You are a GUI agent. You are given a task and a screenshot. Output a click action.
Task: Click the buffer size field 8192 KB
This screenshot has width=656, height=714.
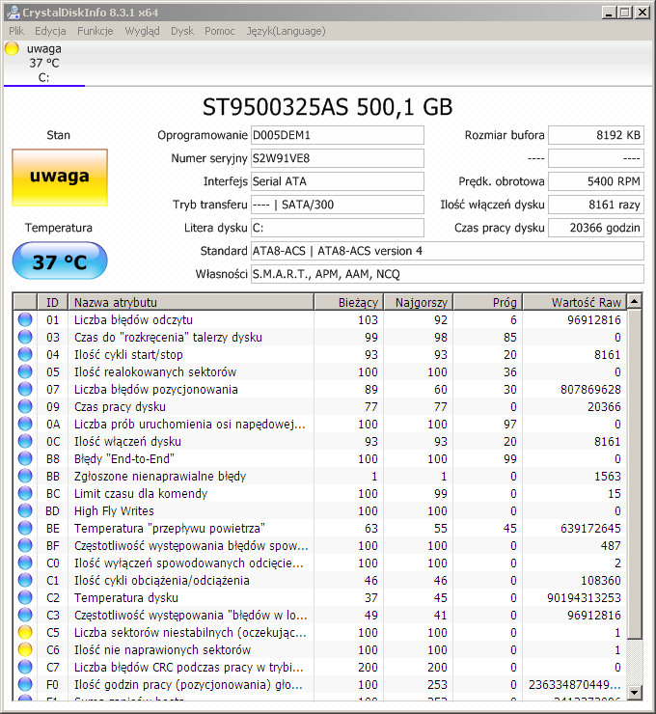tap(596, 135)
